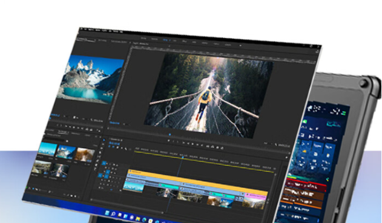
Task: Click the blue playhead marker on the timeline ruler
Action: coord(183,157)
